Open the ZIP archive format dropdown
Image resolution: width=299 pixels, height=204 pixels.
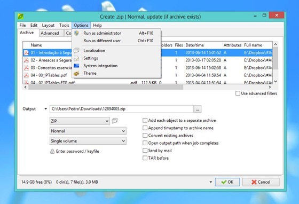point(80,121)
